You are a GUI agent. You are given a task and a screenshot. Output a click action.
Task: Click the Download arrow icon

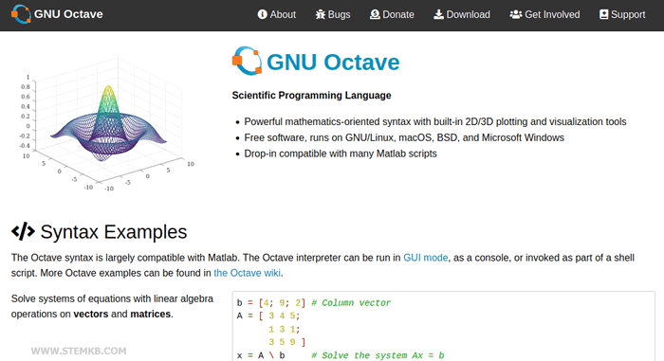click(438, 14)
